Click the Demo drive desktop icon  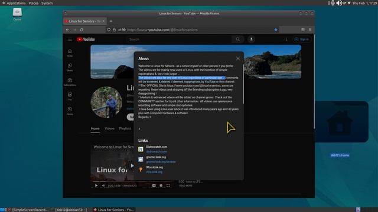pyautogui.click(x=17, y=14)
